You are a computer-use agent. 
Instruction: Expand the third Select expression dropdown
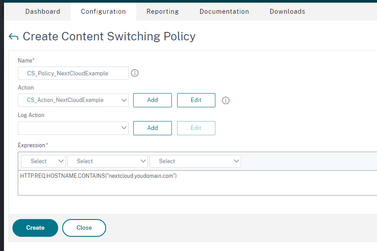click(195, 161)
